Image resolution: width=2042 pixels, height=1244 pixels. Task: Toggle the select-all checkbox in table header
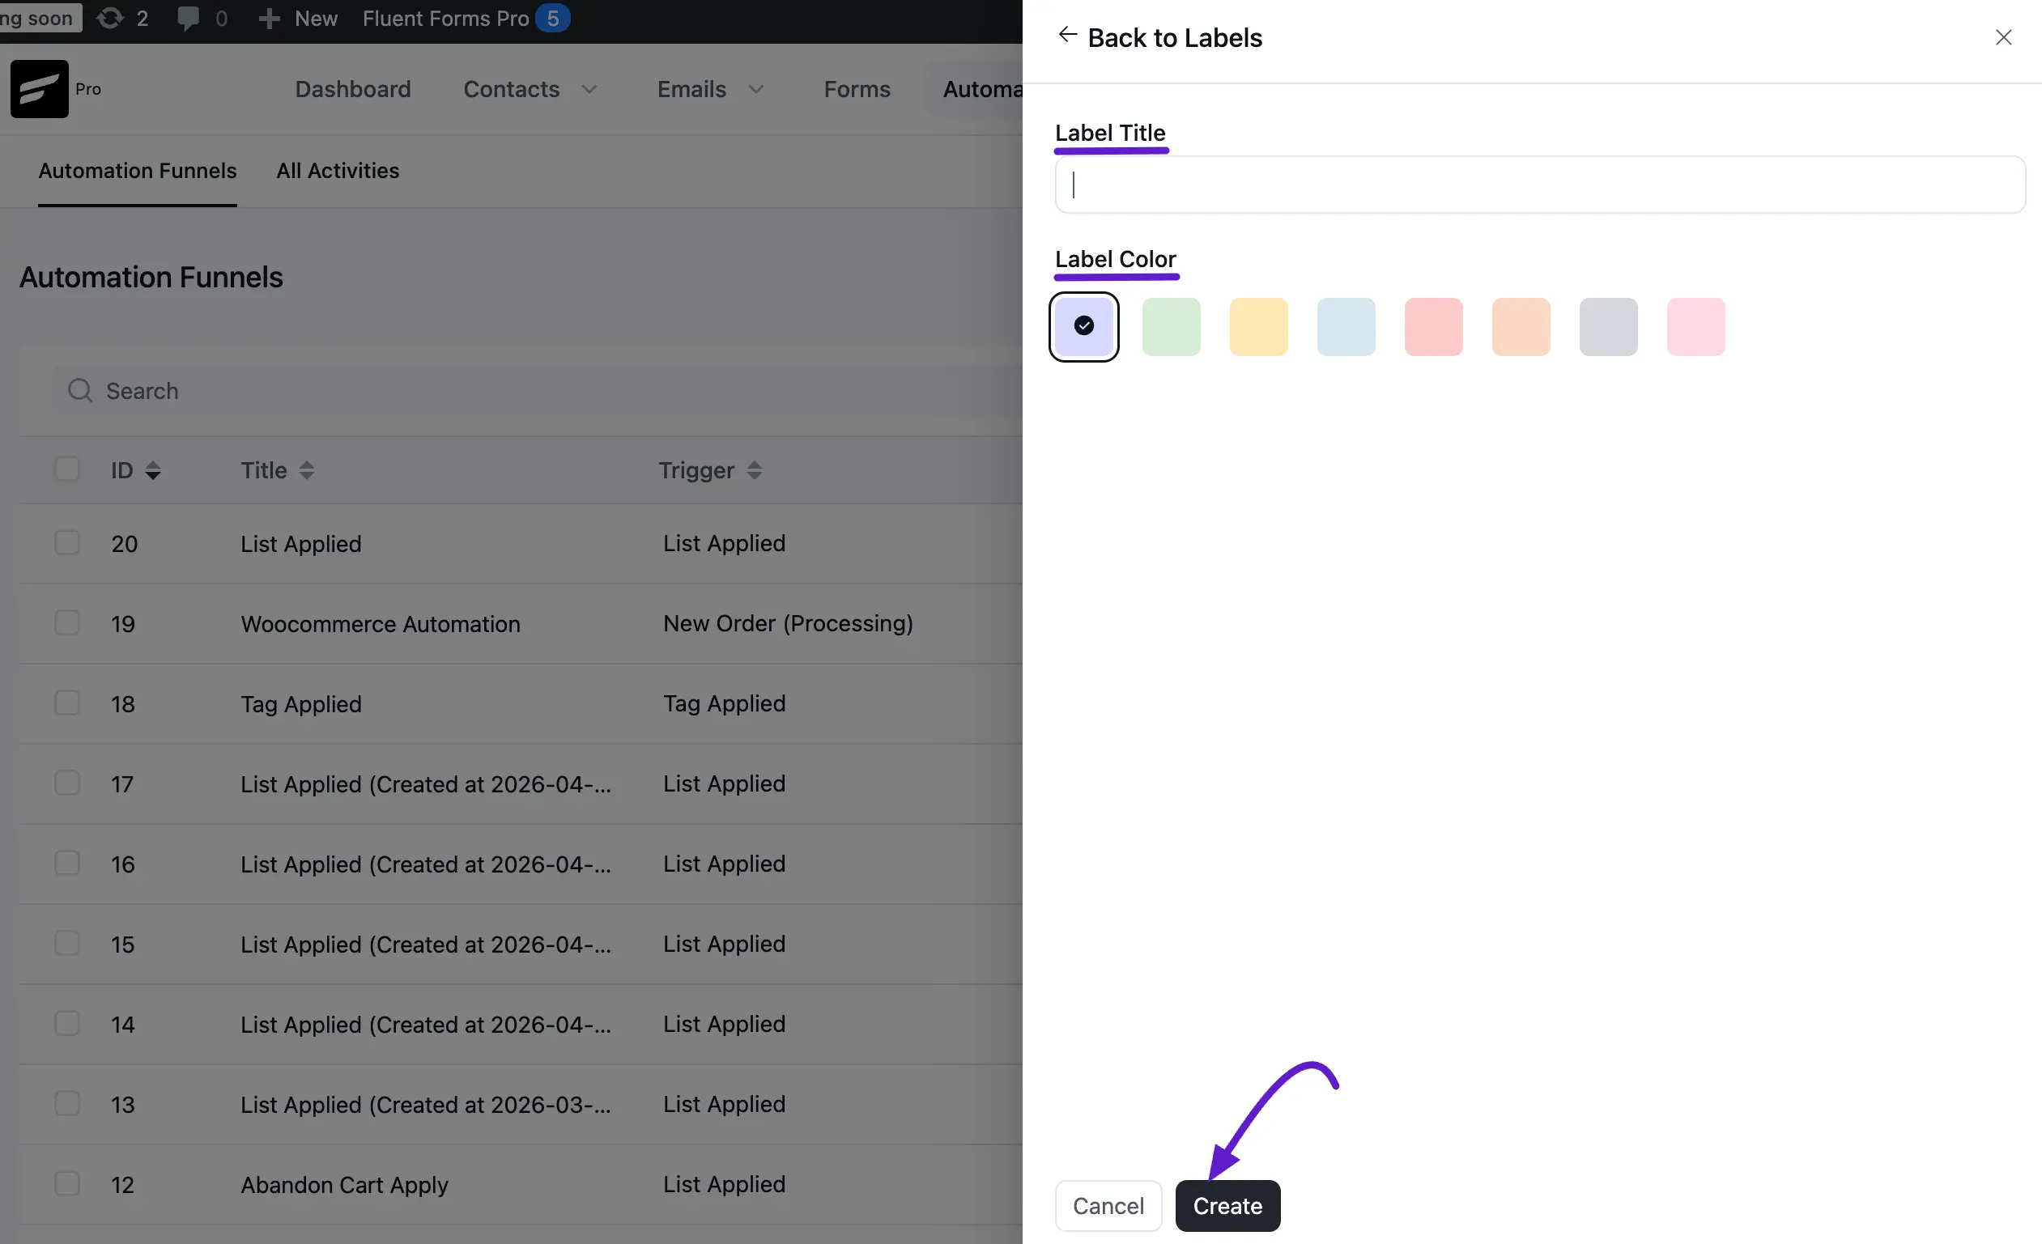coord(67,469)
